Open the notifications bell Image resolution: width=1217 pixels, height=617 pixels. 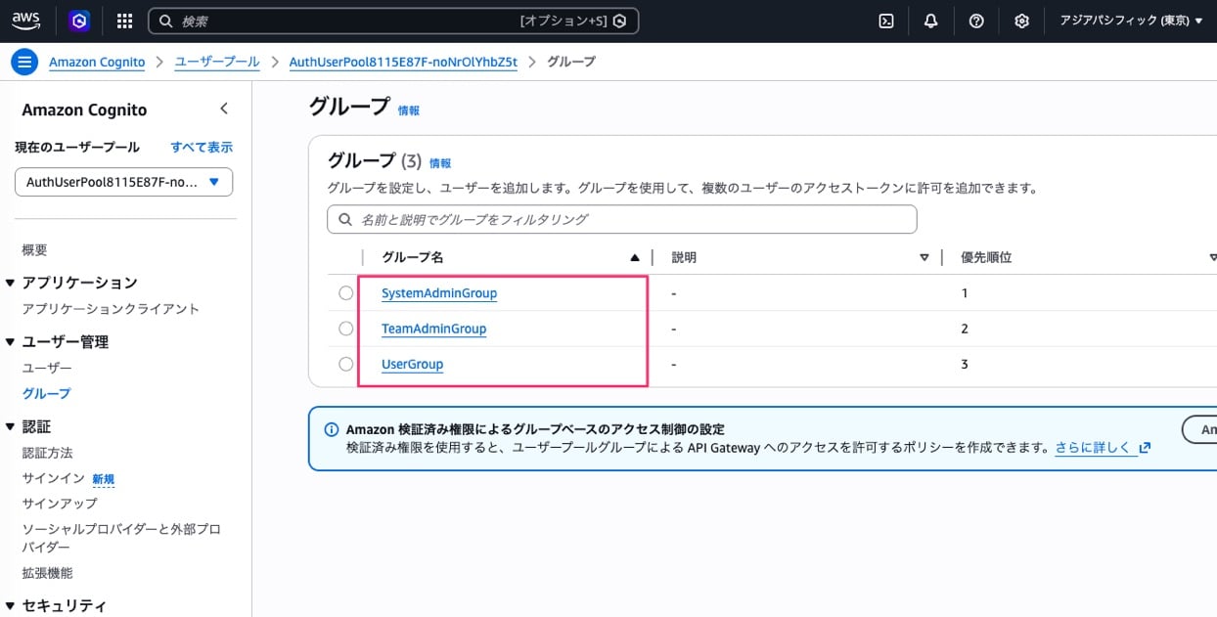tap(930, 21)
